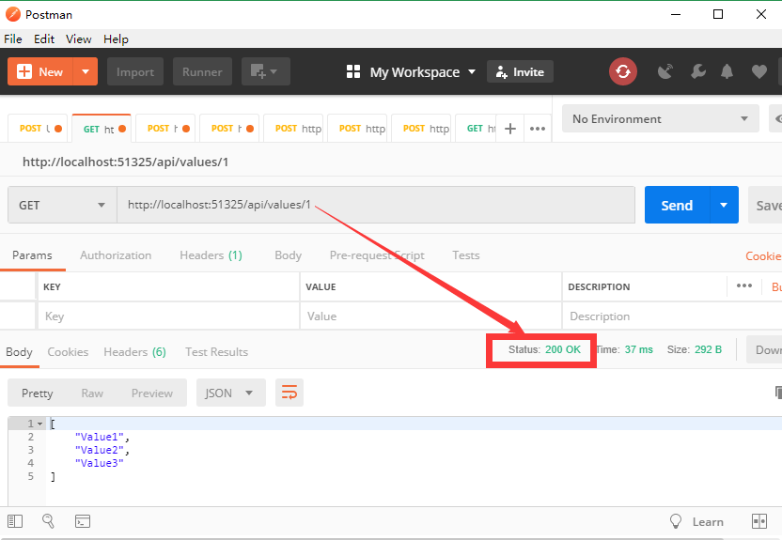This screenshot has width=782, height=540.
Task: Open Find and Replace search icon
Action: [x=48, y=521]
